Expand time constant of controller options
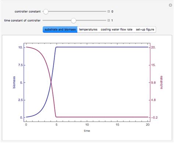The height and width of the screenshot is (143, 174). (x=109, y=20)
